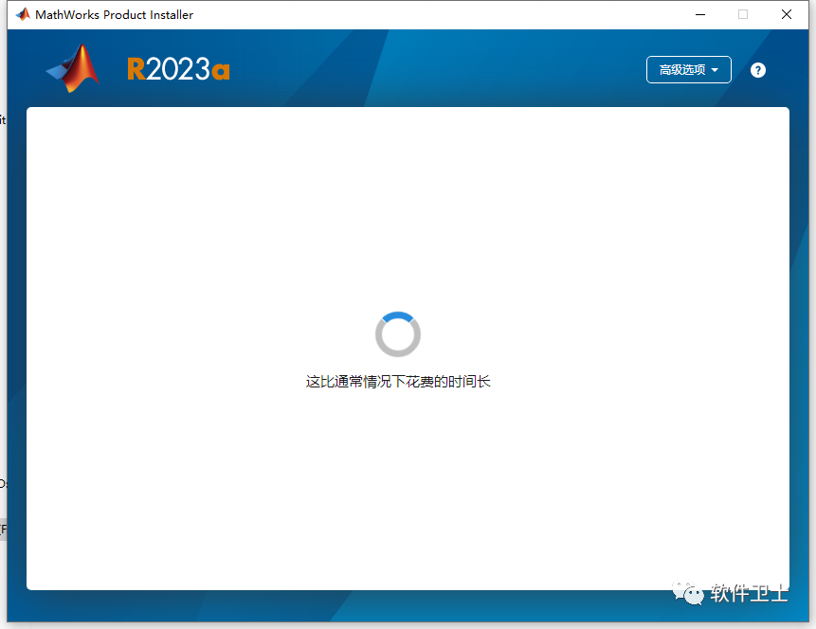Close the MathWorks Product Installer window

787,14
